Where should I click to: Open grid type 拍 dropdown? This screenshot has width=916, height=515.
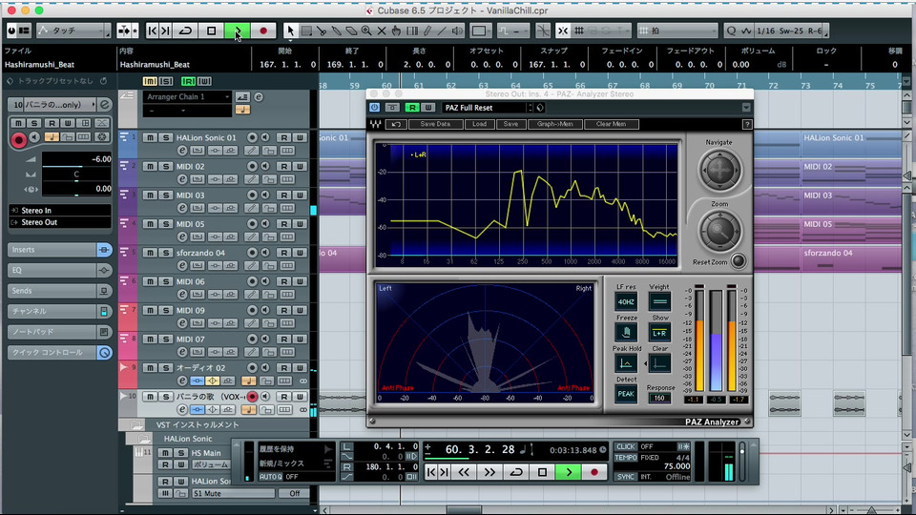(x=677, y=31)
